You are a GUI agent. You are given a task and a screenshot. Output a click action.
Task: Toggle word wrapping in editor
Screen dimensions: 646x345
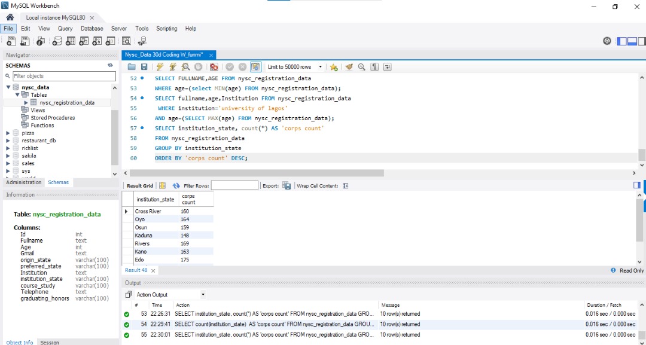[x=387, y=67]
